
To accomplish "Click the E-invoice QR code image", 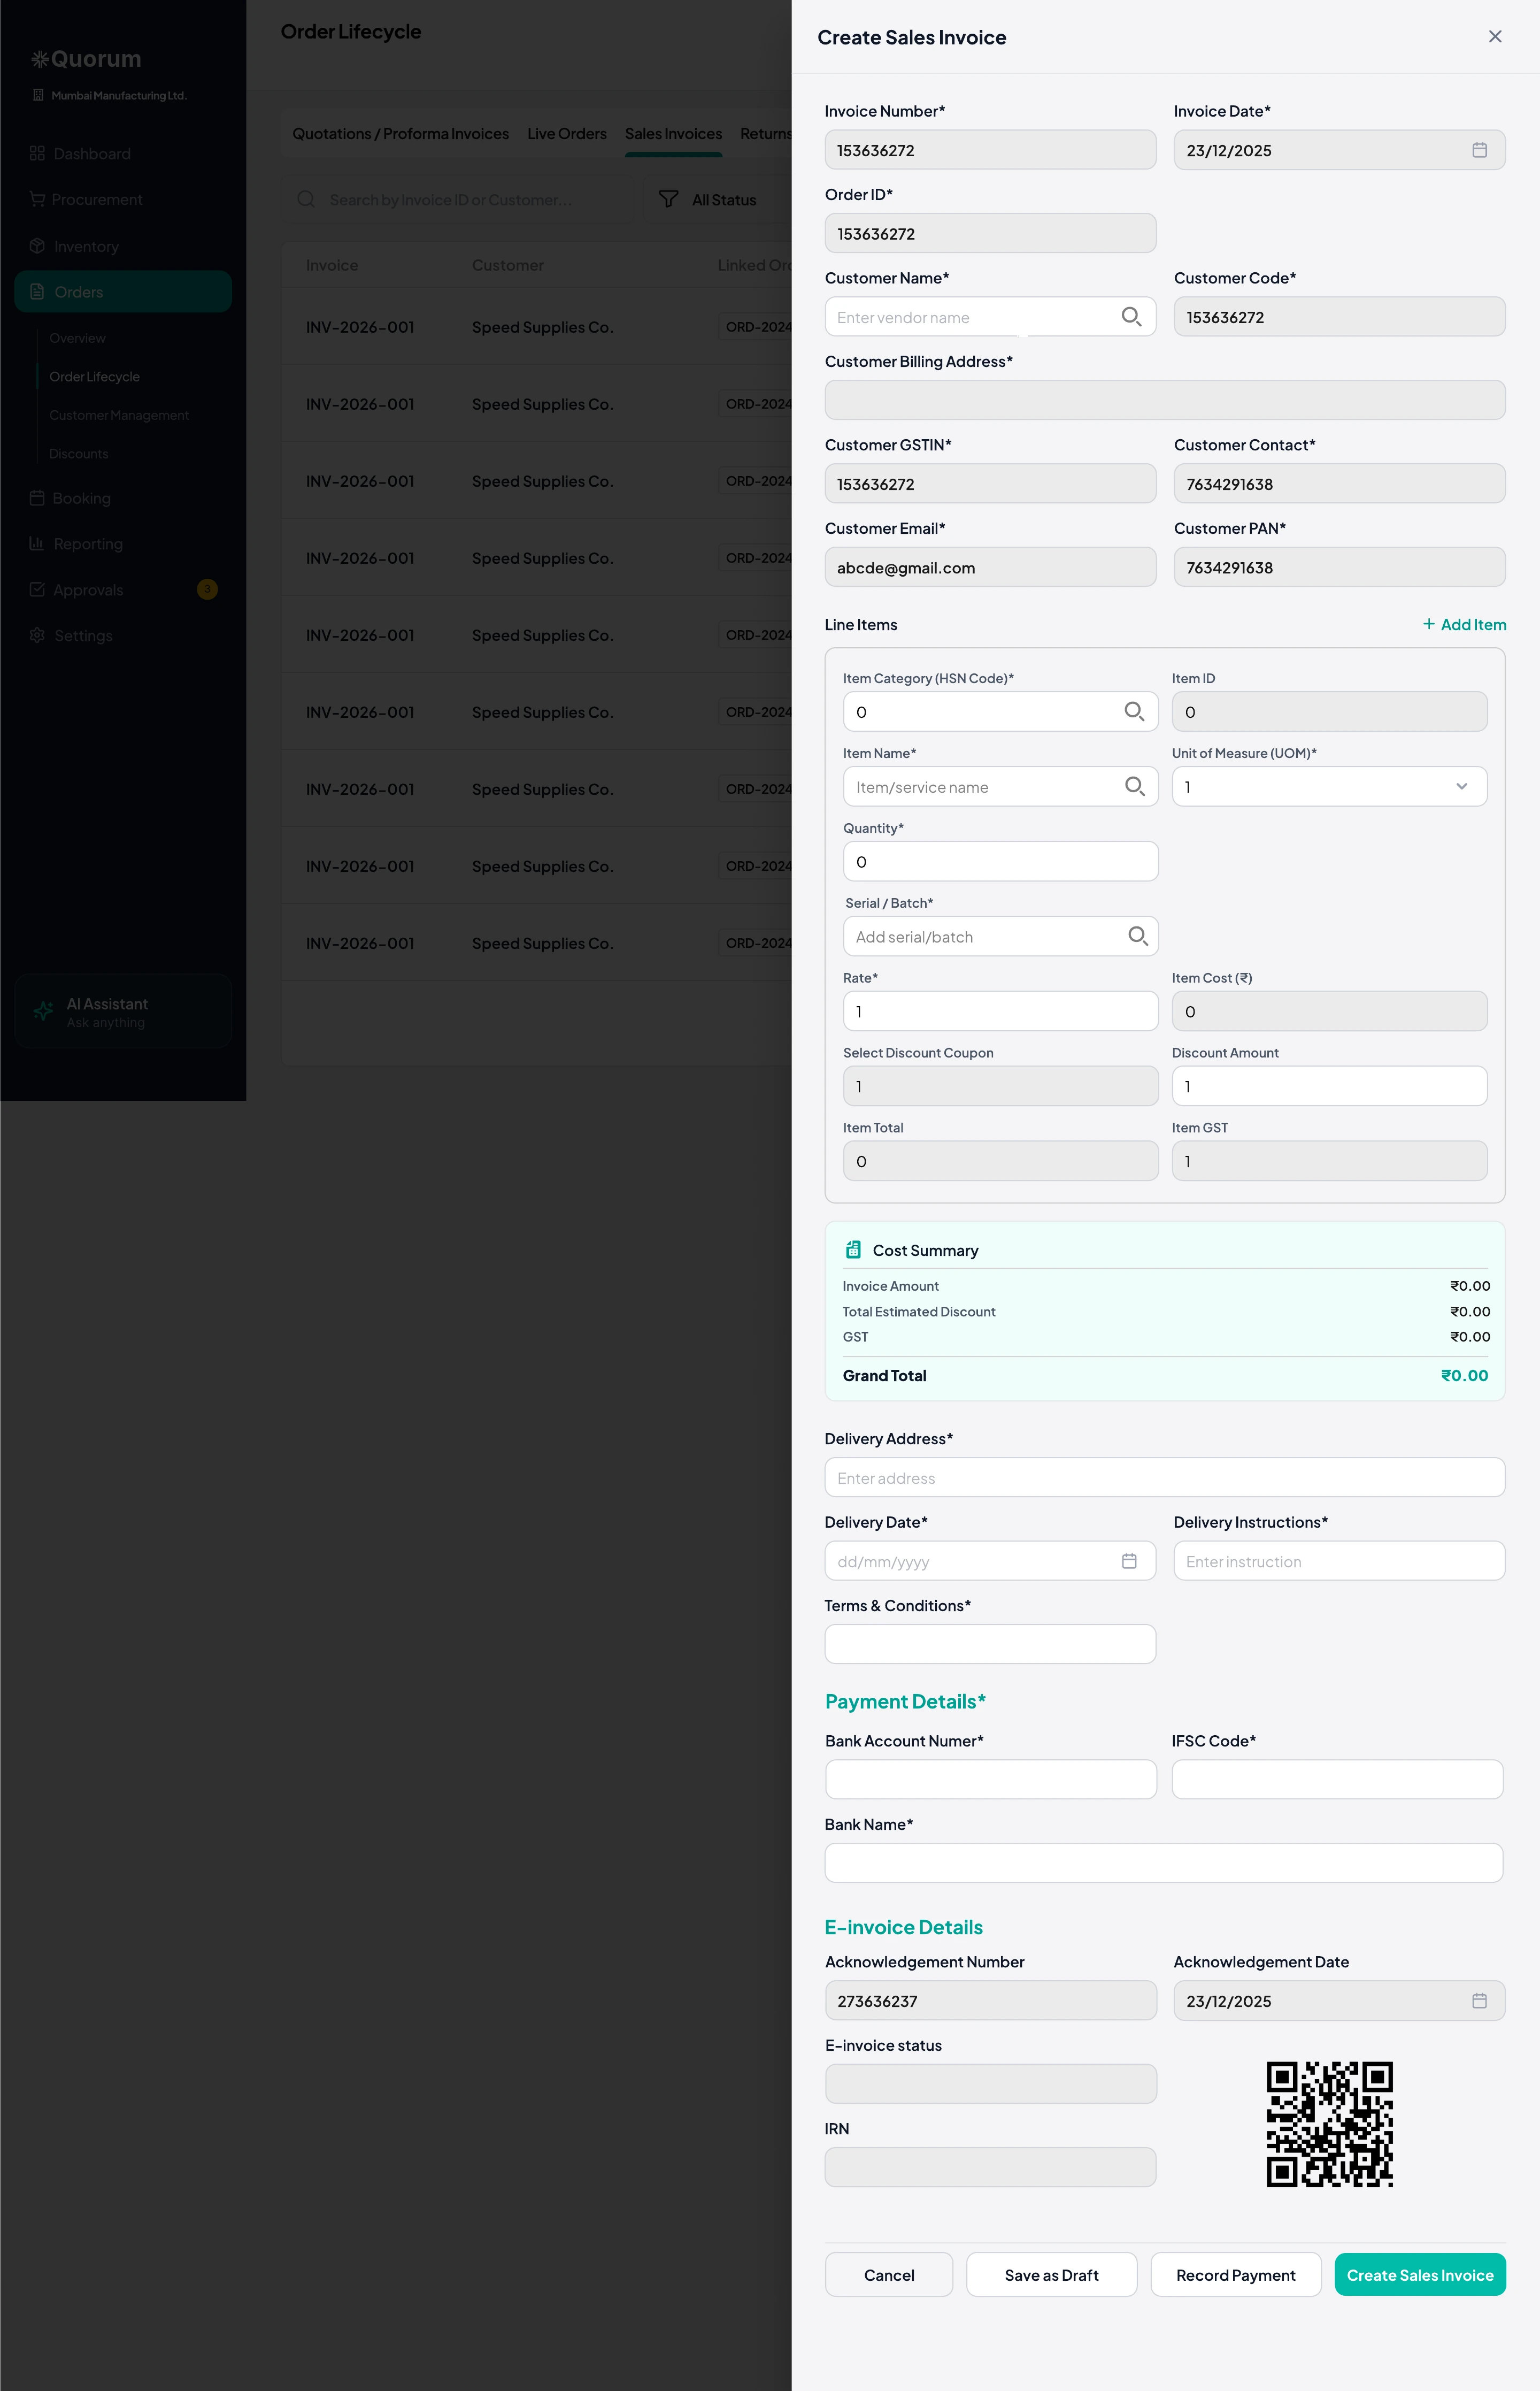I will [1329, 2123].
